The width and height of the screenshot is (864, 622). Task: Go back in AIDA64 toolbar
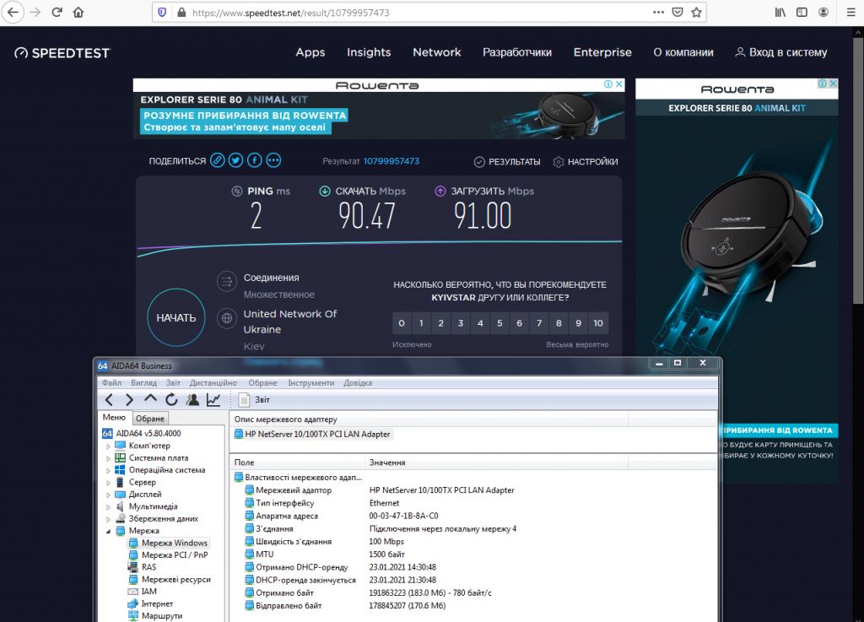click(109, 400)
